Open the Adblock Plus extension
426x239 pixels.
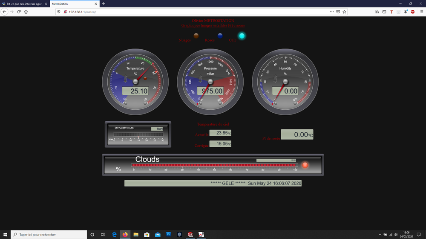tap(413, 12)
